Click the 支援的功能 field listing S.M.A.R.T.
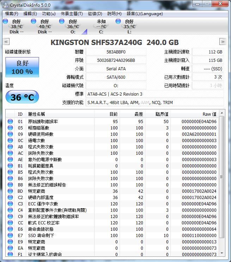The image size is (231, 262). coord(154,102)
